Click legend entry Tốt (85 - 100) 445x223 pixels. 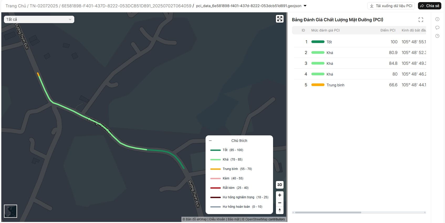[x=227, y=150]
